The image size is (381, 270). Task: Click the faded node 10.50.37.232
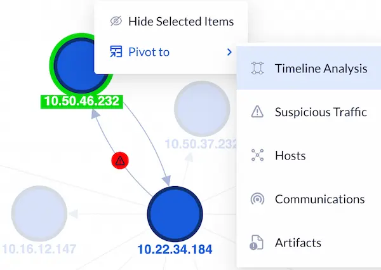(202, 109)
